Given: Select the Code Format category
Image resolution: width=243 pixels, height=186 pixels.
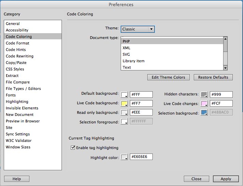Looking at the screenshot, I should [33, 43].
